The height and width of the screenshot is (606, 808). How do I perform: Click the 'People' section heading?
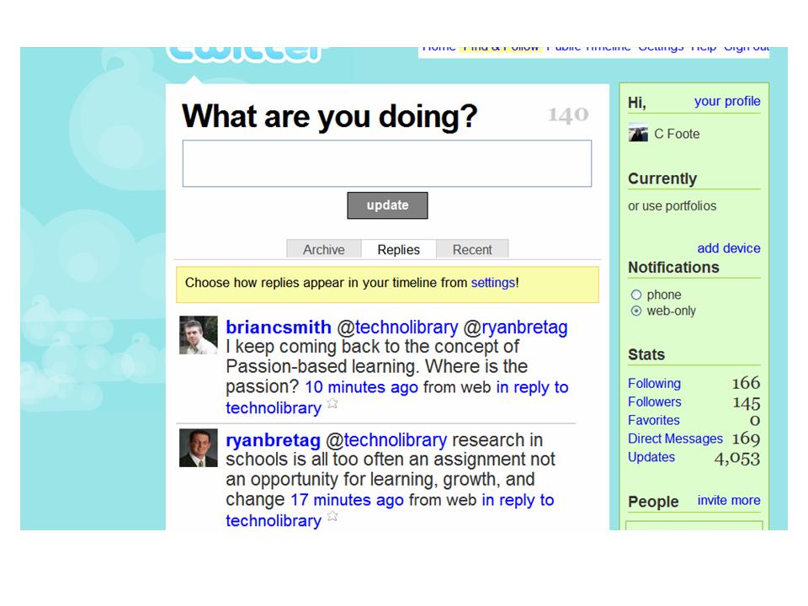[x=653, y=502]
